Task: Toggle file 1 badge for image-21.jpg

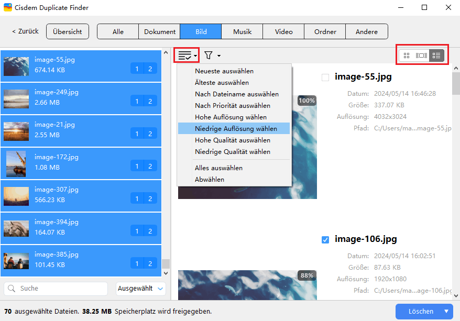Action: tap(137, 134)
